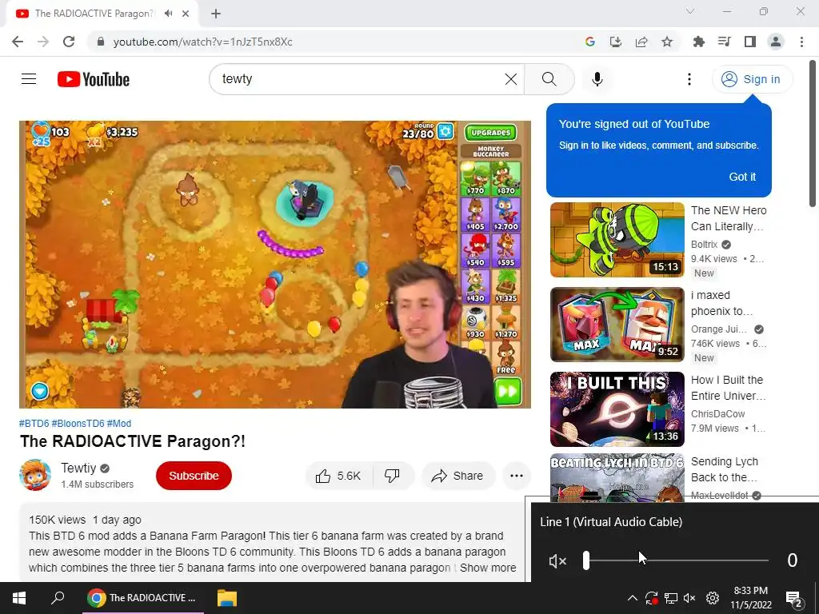Open Boltrix channel name
The width and height of the screenshot is (819, 614).
click(704, 245)
